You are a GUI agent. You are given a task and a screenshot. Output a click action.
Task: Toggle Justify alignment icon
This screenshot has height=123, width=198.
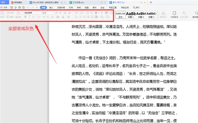tap(88, 17)
